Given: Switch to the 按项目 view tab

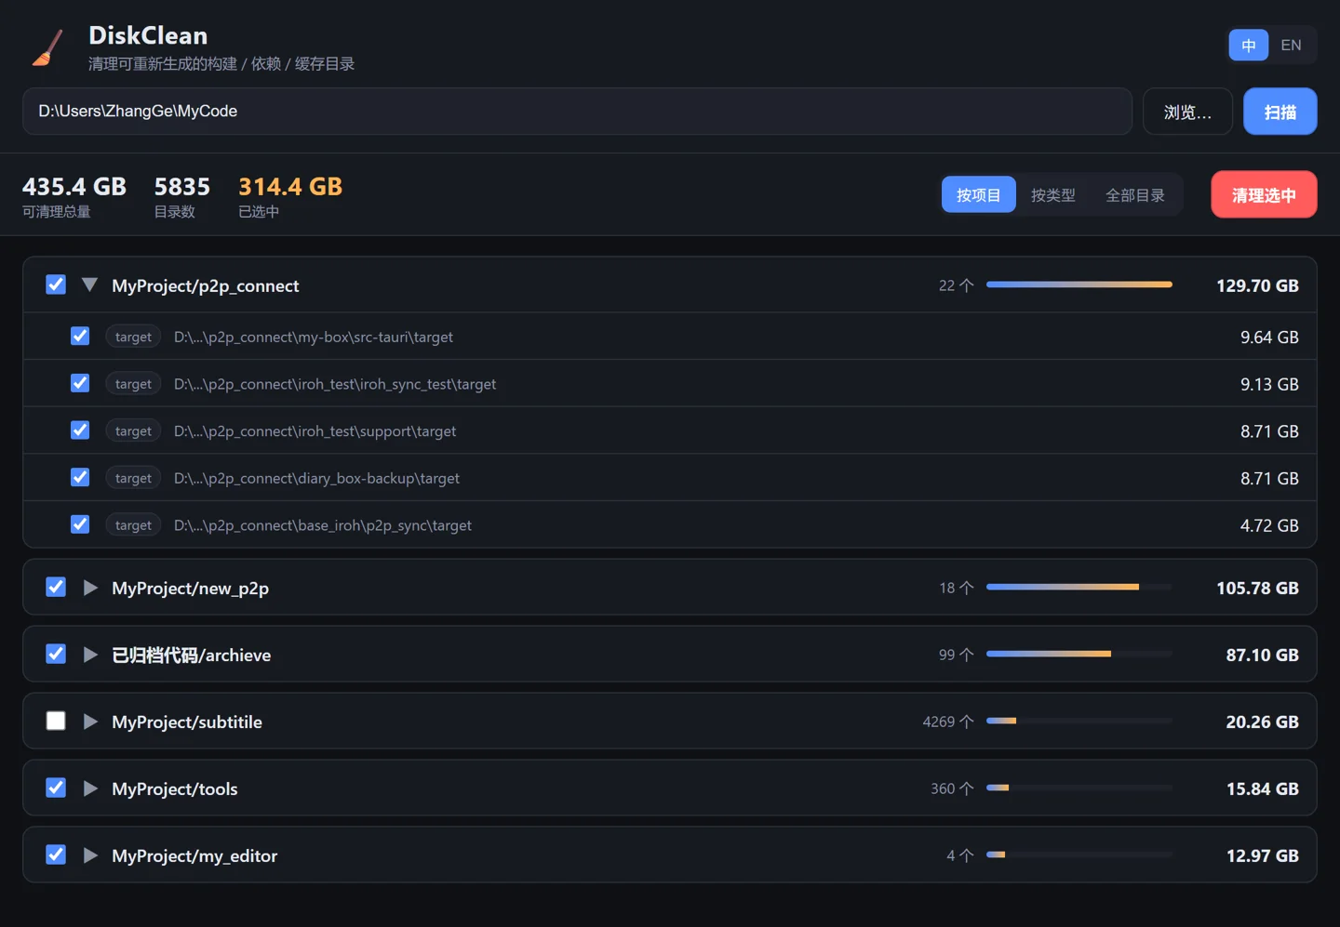Looking at the screenshot, I should [x=978, y=194].
